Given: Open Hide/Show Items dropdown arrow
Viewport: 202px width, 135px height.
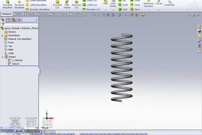Looking at the screenshot, I should (129, 15).
